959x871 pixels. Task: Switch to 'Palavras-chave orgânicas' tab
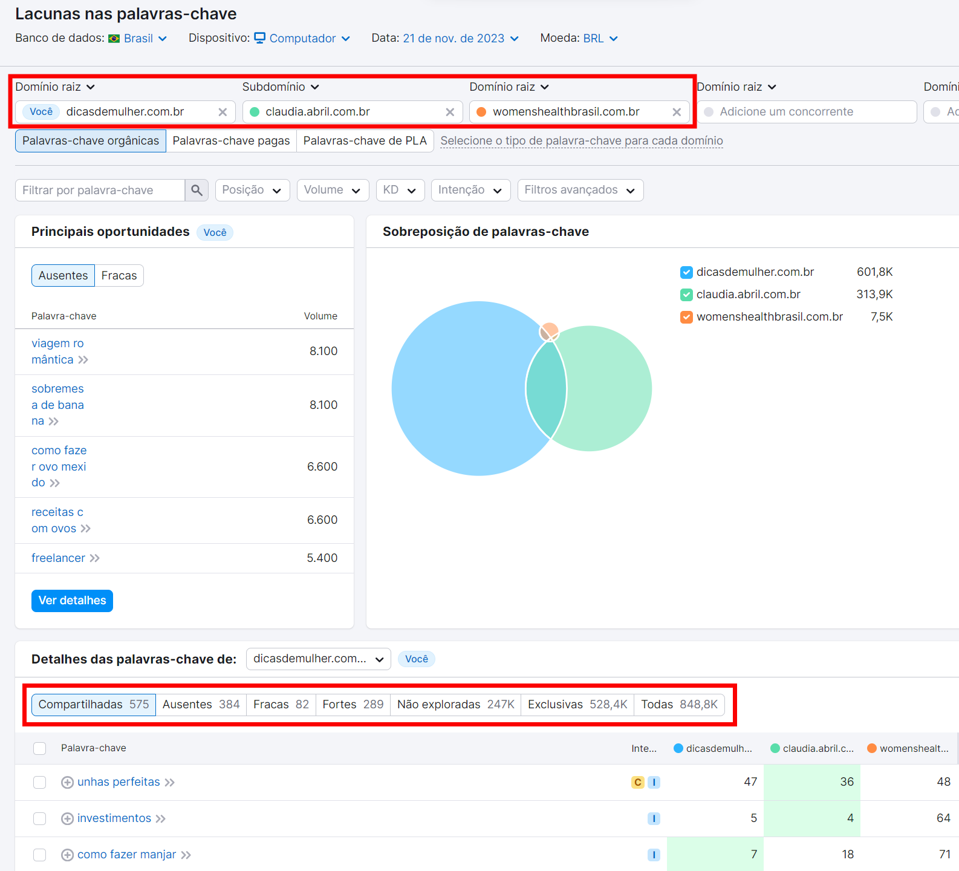click(91, 141)
